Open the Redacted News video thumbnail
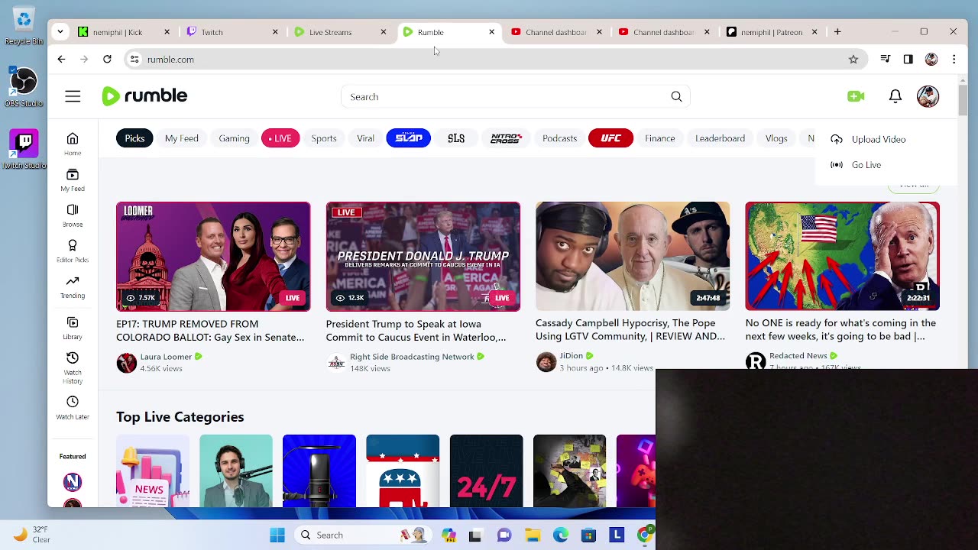The image size is (978, 550). tap(842, 257)
